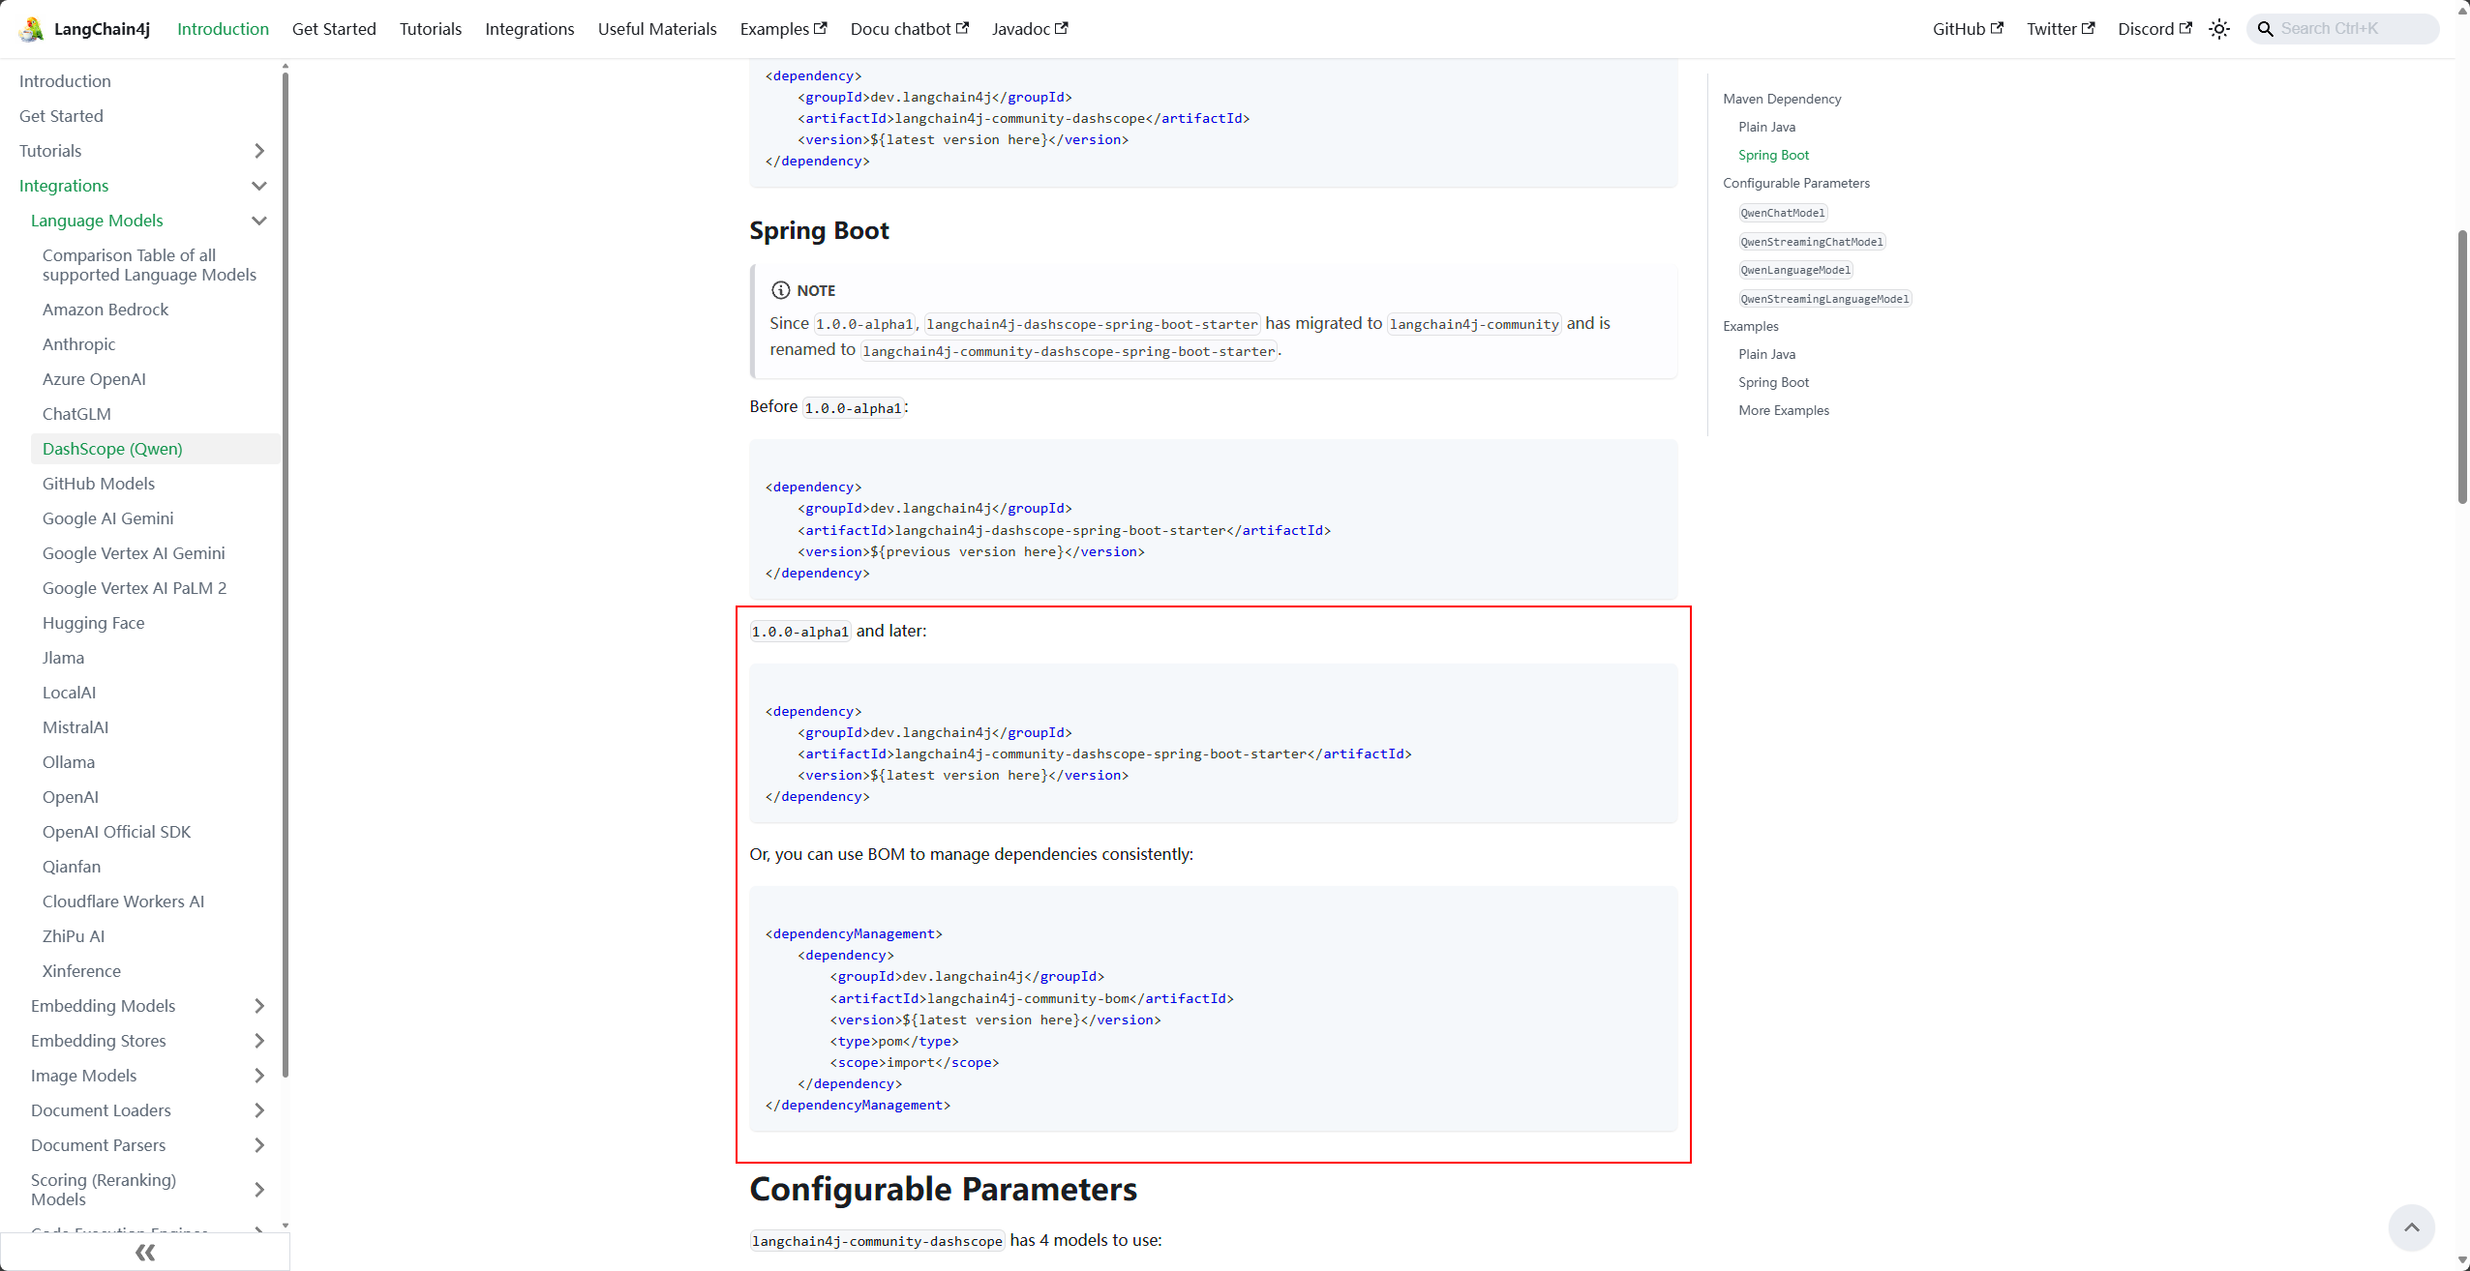Go to Ollama sidebar page
Screen dimensions: 2470x1271
click(69, 762)
